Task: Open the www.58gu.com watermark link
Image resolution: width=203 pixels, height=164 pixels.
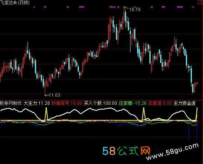Action: [x=172, y=151]
